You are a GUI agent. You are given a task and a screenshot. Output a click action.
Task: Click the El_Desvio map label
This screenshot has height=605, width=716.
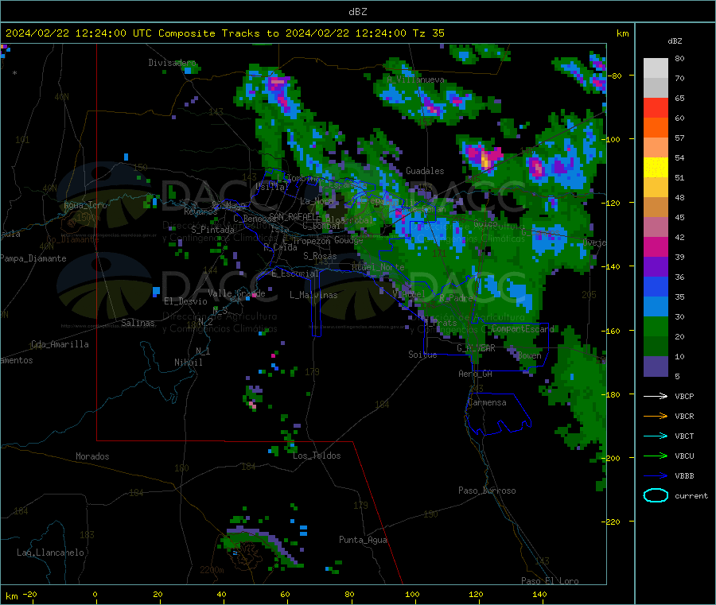point(185,301)
